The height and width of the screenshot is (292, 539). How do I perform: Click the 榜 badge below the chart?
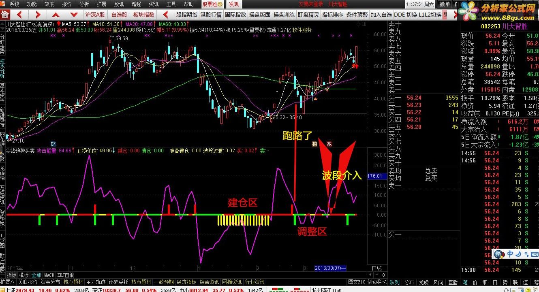tap(314, 144)
